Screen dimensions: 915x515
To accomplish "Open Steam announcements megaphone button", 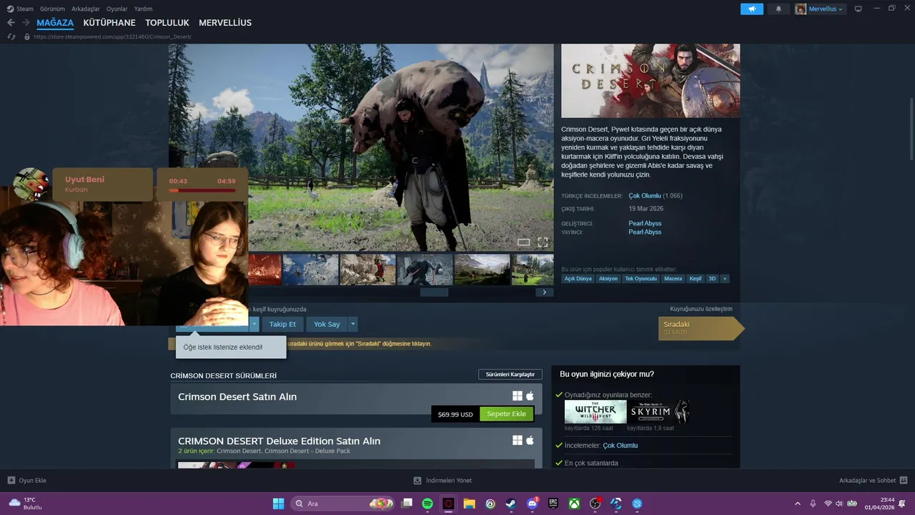I will point(751,9).
